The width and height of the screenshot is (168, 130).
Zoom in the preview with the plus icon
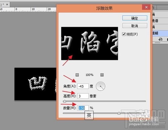102,75
